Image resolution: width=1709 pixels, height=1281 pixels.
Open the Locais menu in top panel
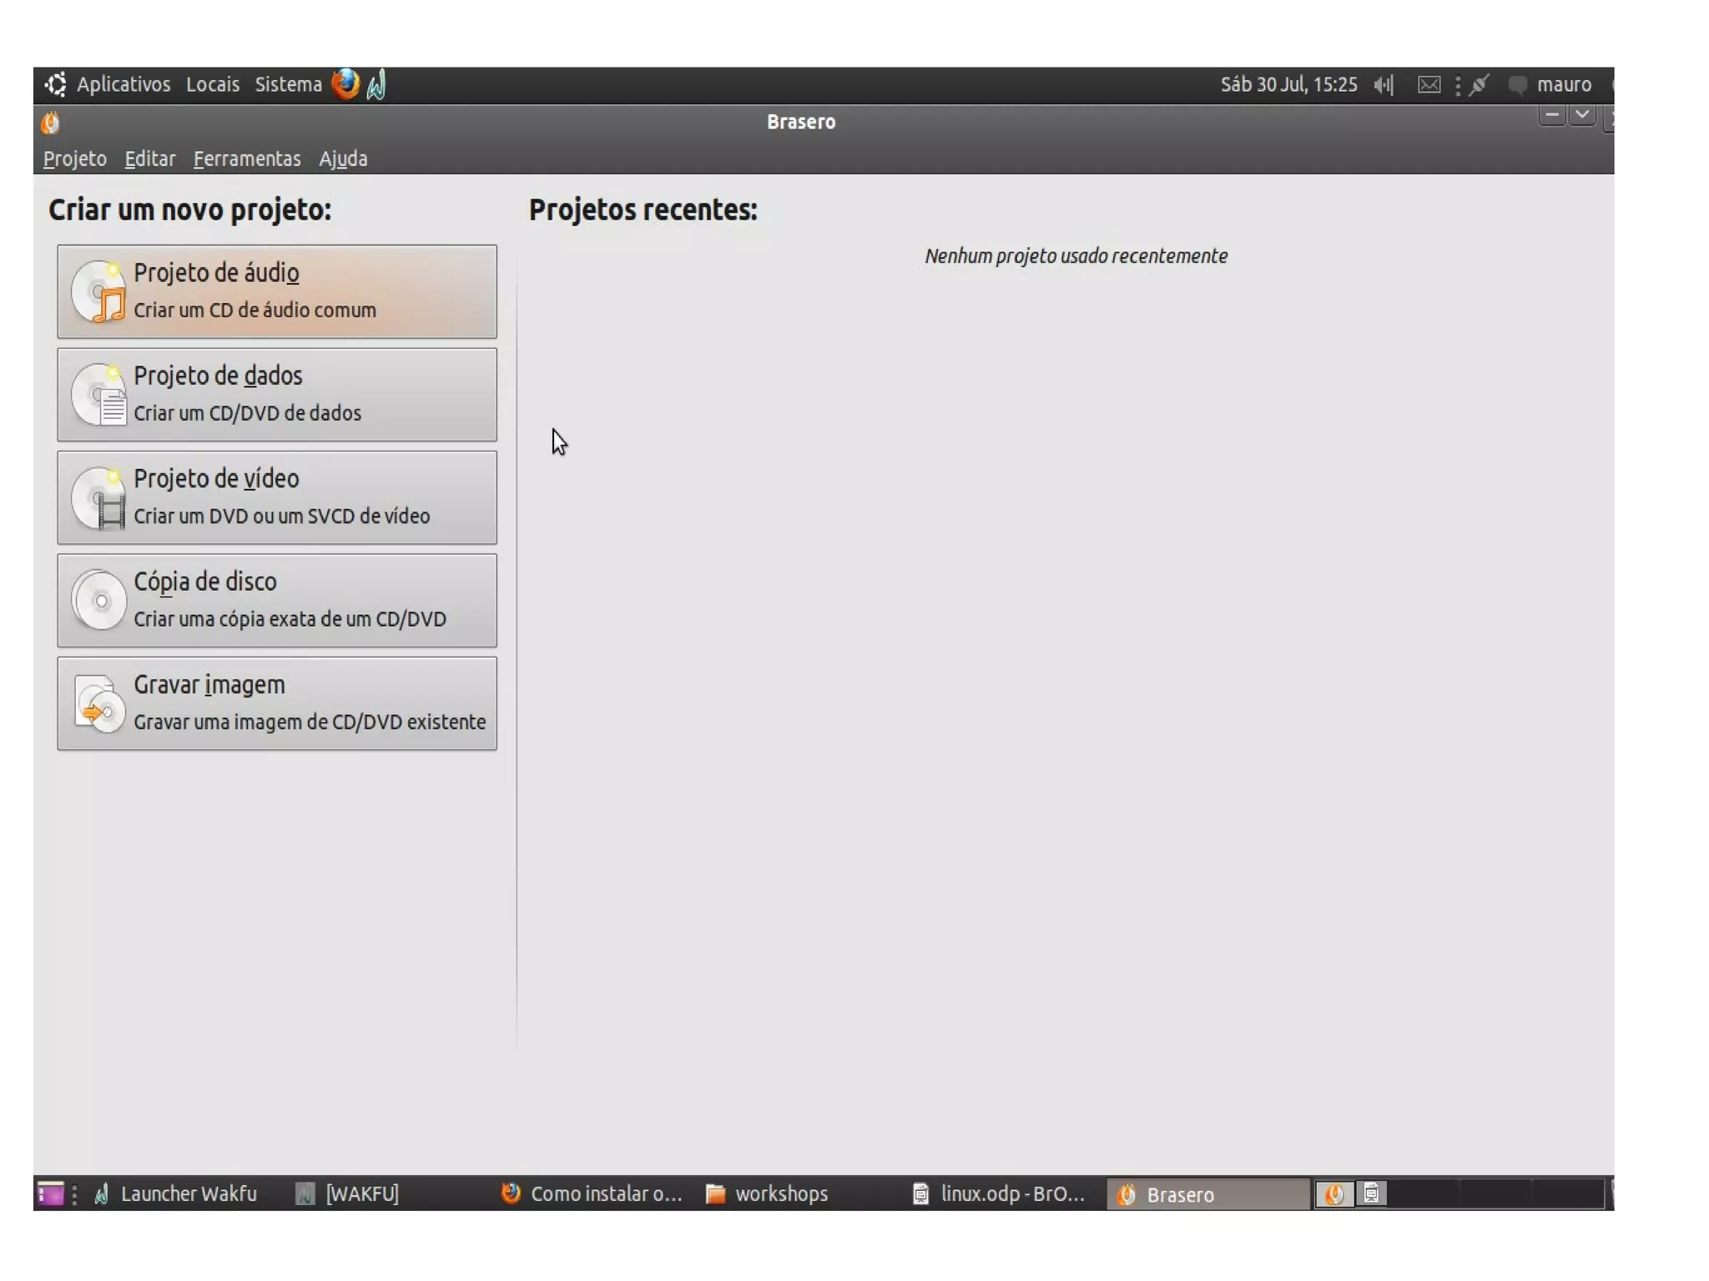coord(213,84)
